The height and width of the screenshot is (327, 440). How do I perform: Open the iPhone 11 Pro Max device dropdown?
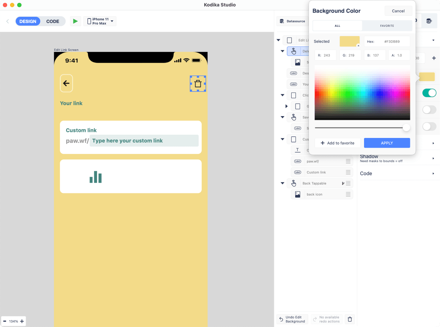pos(100,21)
